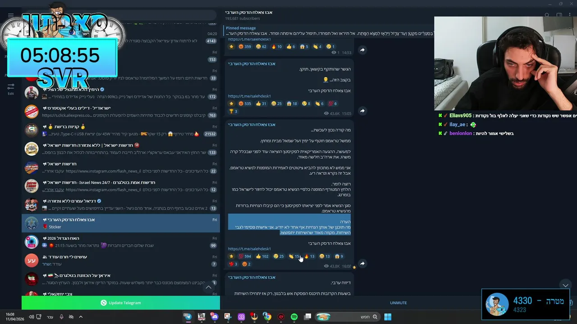Viewport: 577px width, 324px height.
Task: Open the איראן על הכוונת בטלגרם chat
Action: pos(121,279)
